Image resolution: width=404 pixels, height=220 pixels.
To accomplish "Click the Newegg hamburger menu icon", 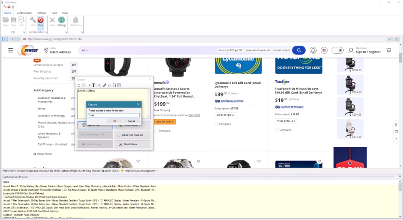I will (10, 50).
